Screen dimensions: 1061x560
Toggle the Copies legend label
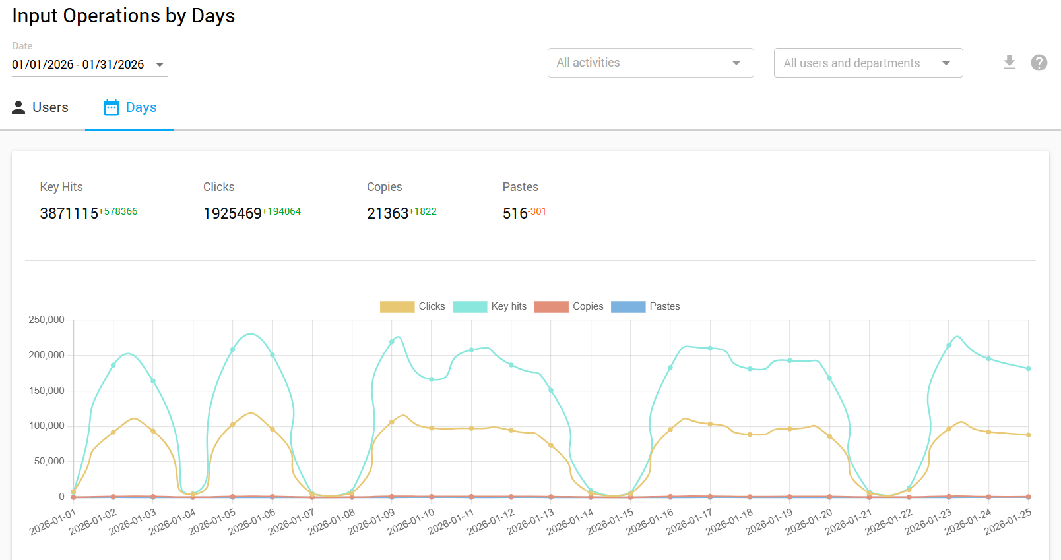(588, 306)
